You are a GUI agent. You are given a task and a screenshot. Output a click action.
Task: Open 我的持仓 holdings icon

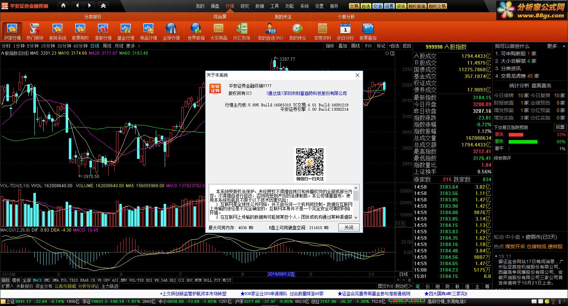pyautogui.click(x=297, y=32)
